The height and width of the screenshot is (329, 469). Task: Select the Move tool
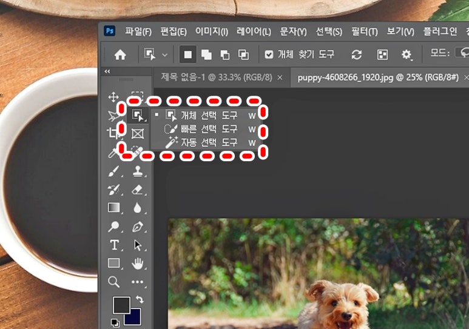click(x=113, y=97)
